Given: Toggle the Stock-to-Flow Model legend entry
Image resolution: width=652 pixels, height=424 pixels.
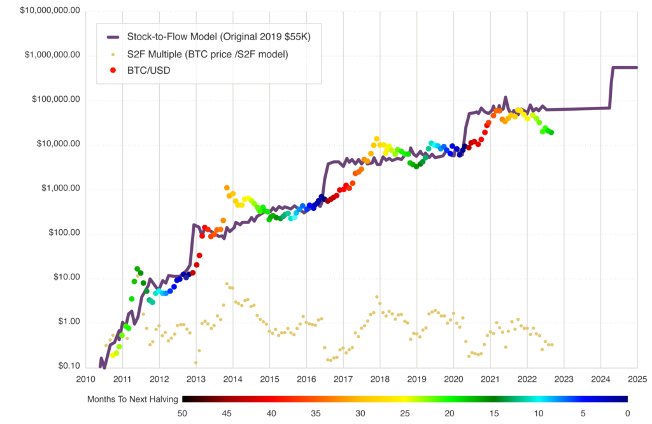Looking at the screenshot, I should point(209,36).
